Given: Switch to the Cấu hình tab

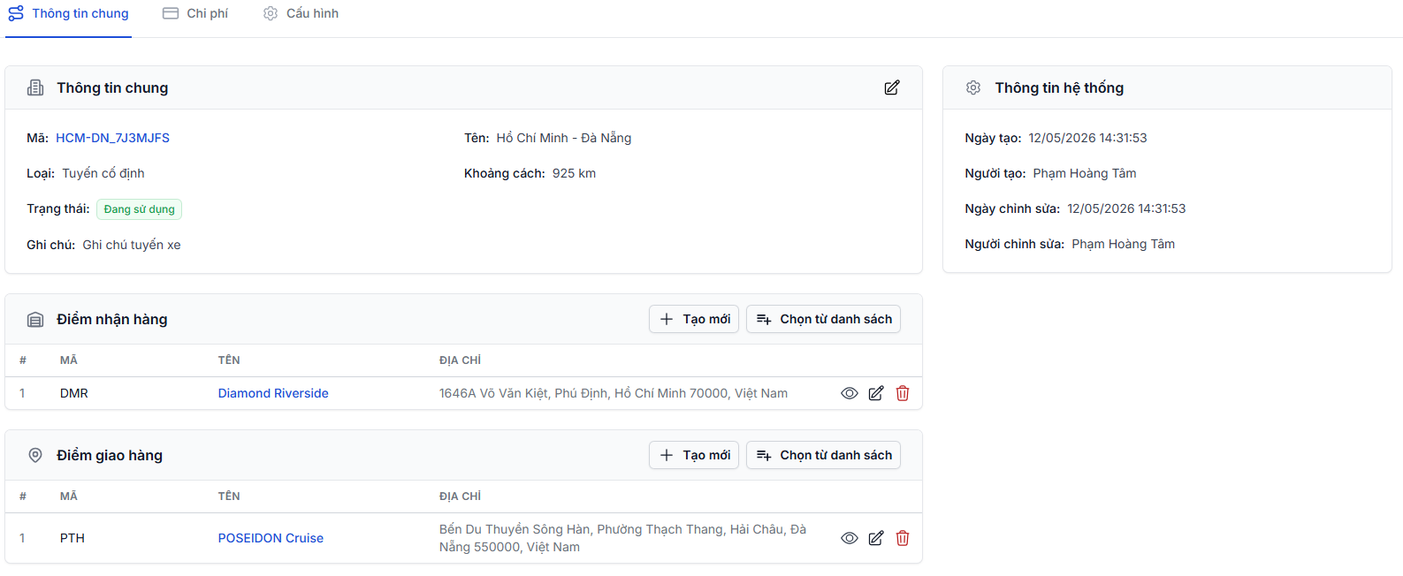Looking at the screenshot, I should [x=301, y=13].
